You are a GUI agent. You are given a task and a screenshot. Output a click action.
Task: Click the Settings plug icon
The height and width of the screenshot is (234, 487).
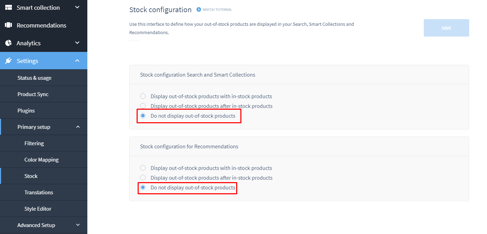click(8, 61)
